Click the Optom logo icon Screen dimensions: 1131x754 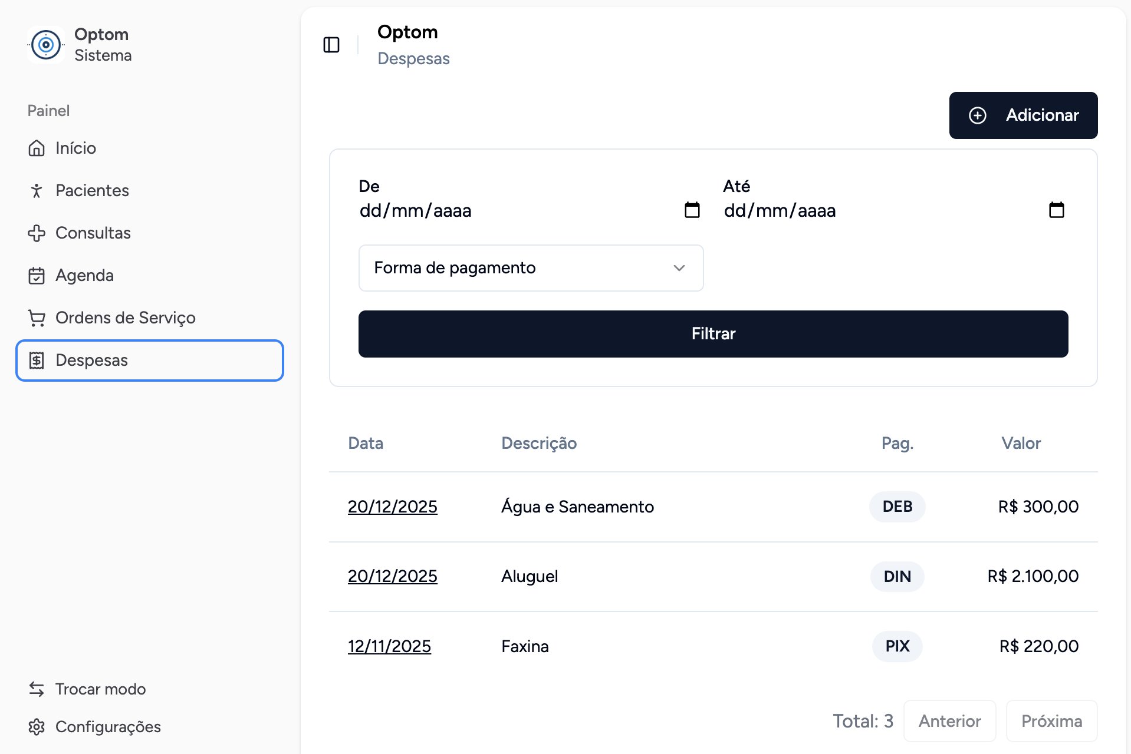coord(46,45)
